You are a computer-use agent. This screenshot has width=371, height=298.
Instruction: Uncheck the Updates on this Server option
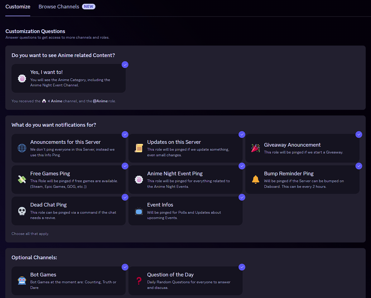242,134
